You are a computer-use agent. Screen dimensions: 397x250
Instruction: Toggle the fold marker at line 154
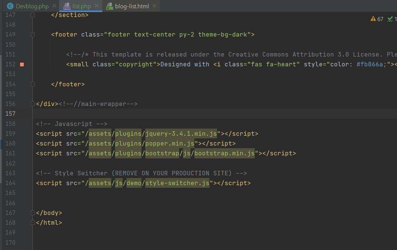pyautogui.click(x=33, y=84)
